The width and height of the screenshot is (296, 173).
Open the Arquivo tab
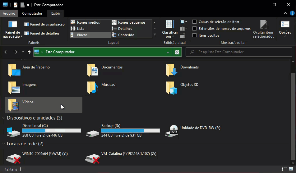(x=9, y=13)
